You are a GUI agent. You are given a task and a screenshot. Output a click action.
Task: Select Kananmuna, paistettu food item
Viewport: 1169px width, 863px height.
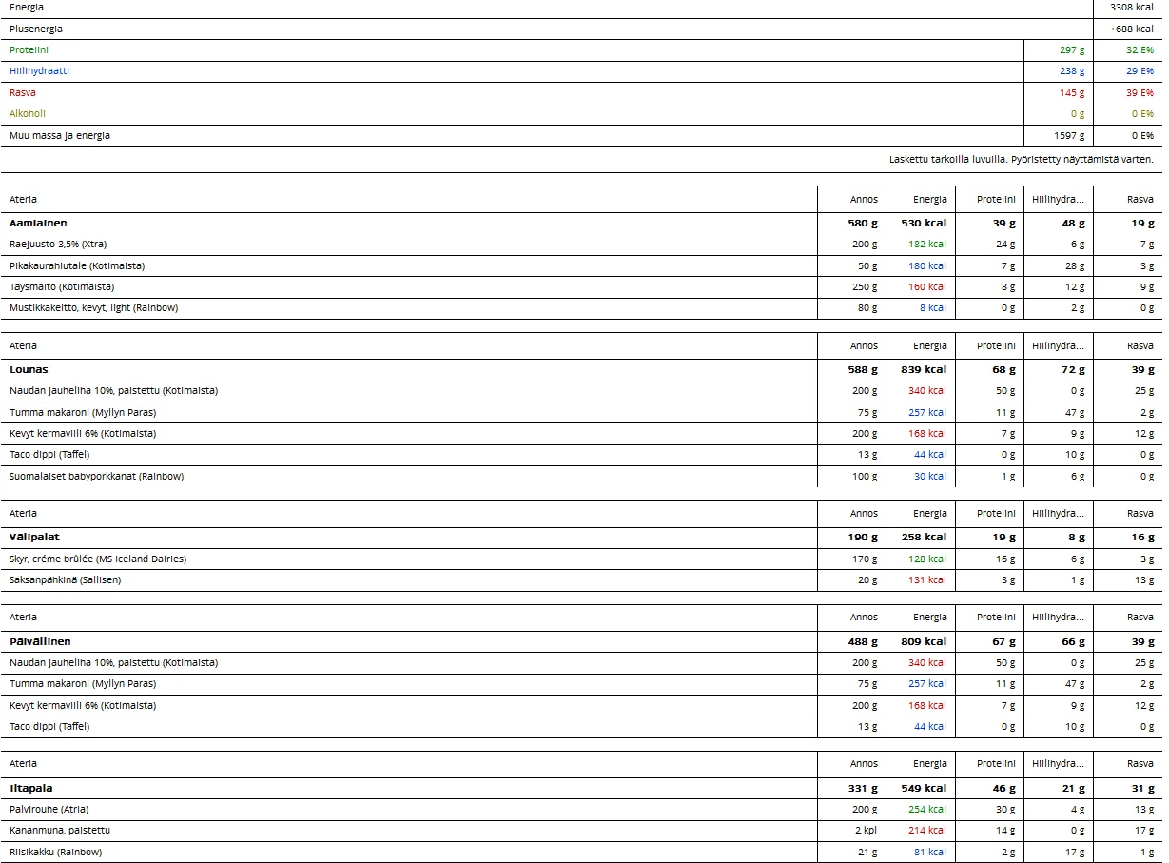(x=62, y=830)
